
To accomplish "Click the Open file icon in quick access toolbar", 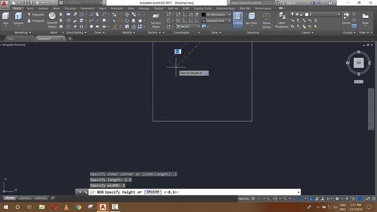I will point(19,2).
